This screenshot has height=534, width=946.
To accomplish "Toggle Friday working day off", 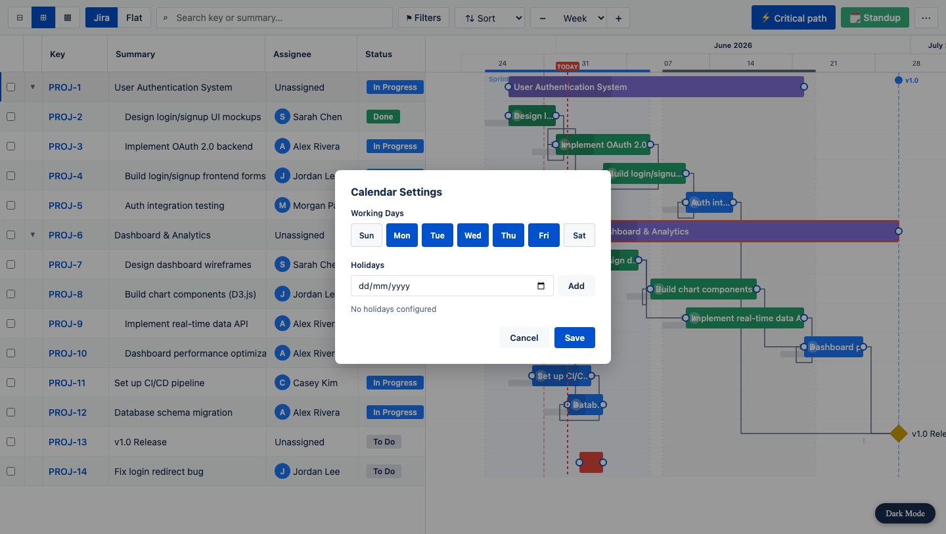I will 544,235.
